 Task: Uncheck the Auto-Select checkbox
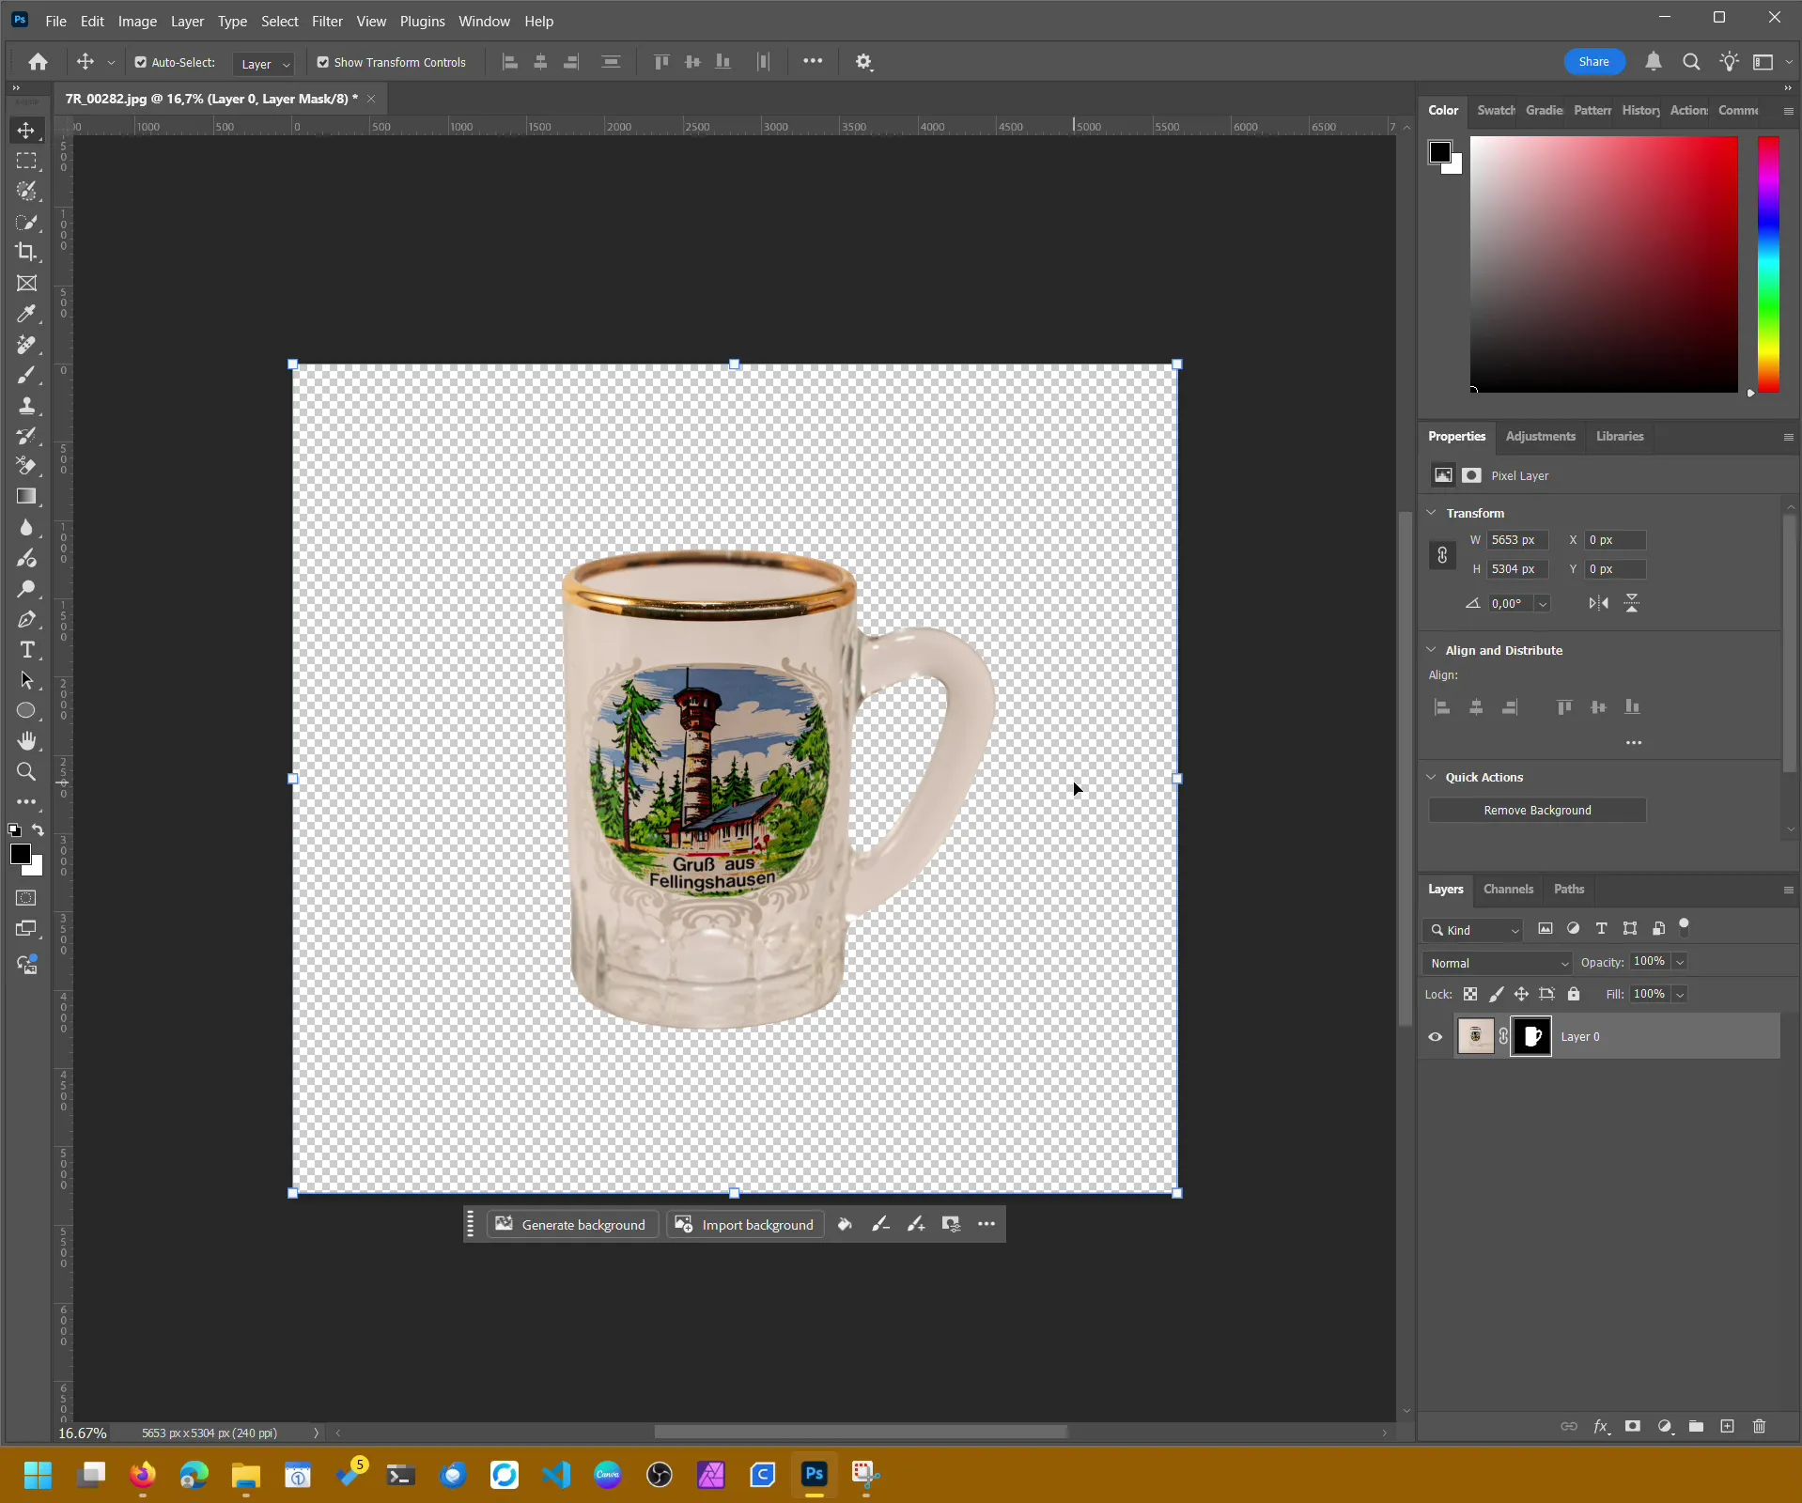[x=141, y=62]
